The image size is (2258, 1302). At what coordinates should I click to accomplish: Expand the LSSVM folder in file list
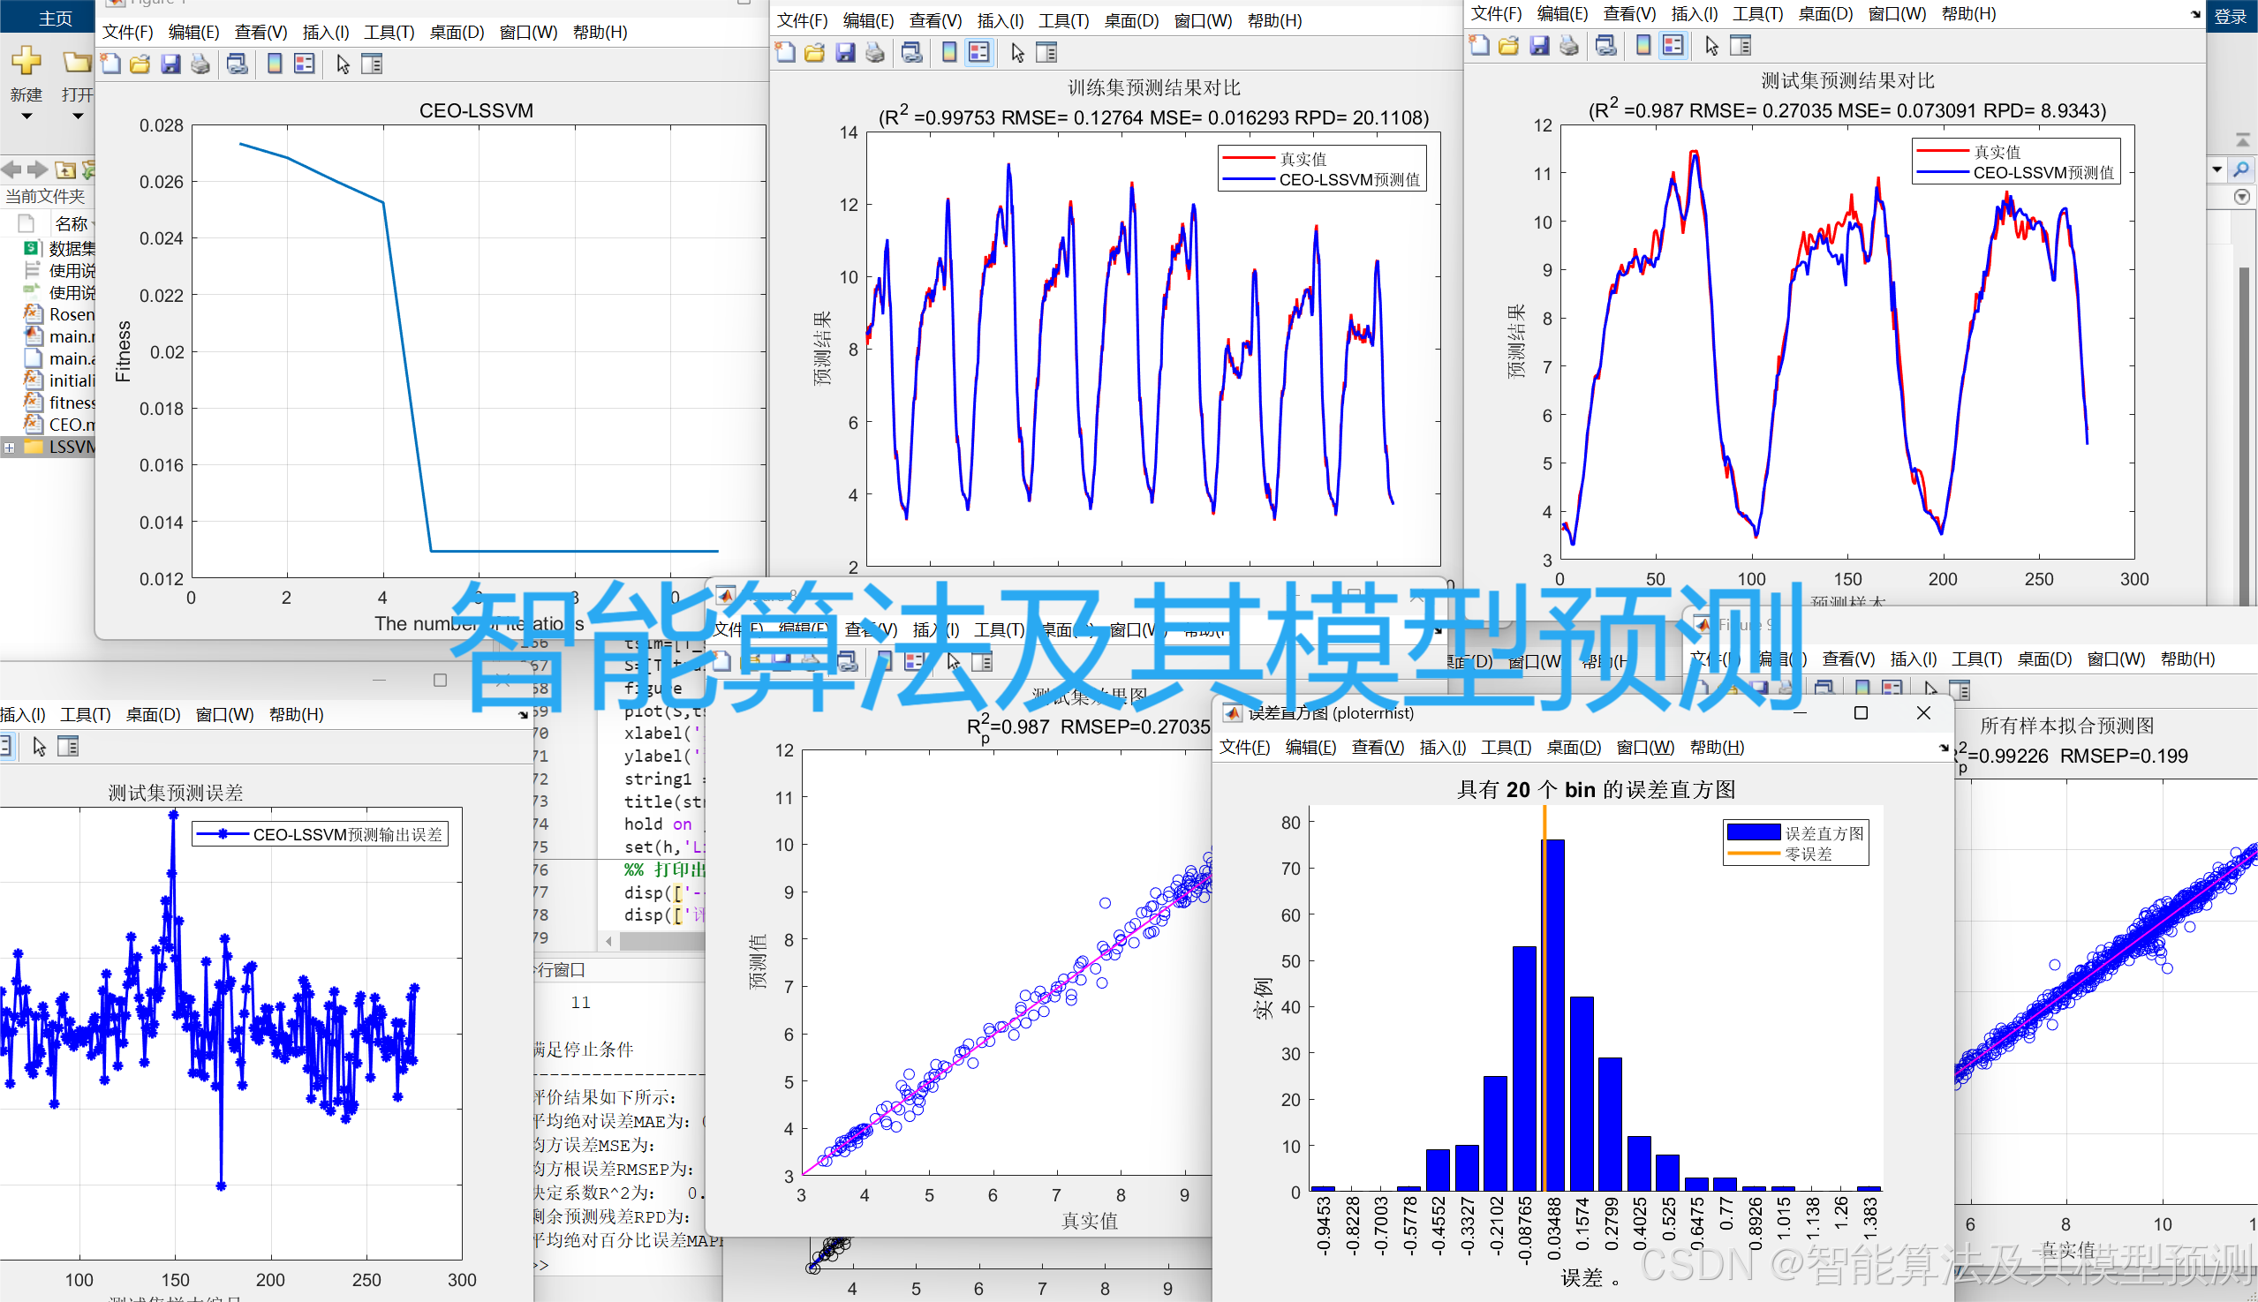pos(9,448)
